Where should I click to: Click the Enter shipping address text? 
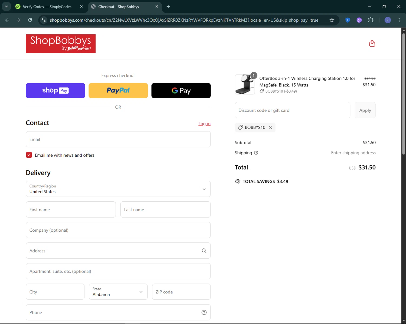[353, 153]
